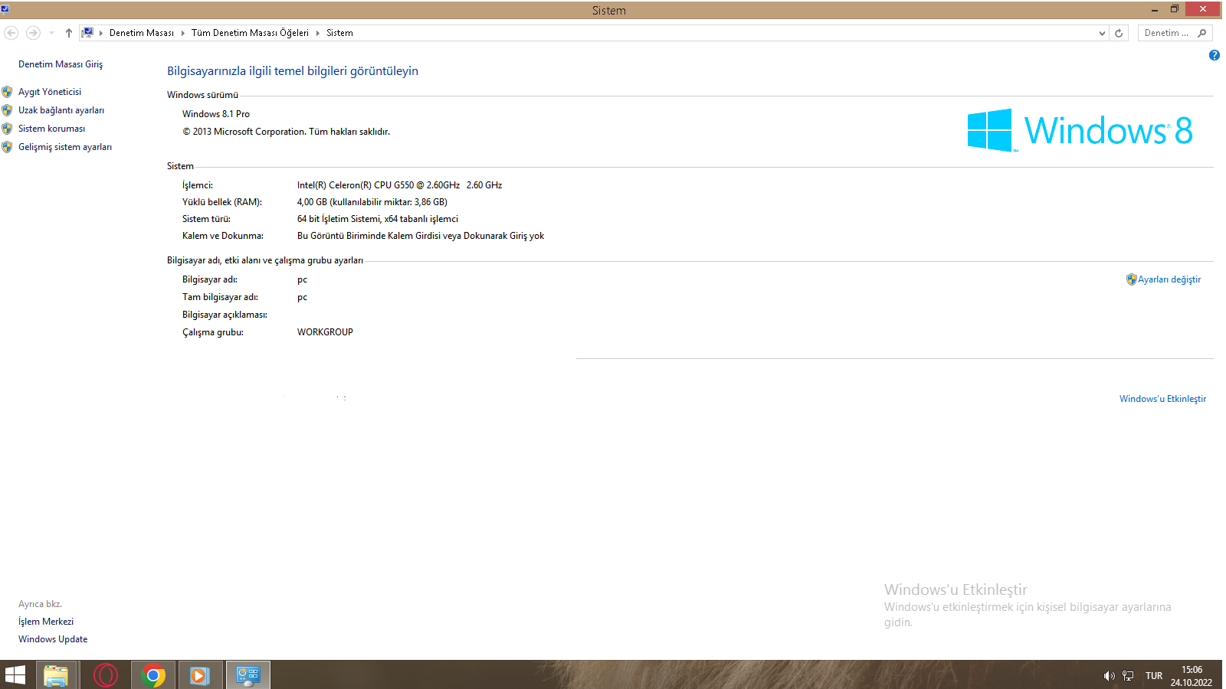The image size is (1226, 689).
Task: Go up one level with the Up arrow
Action: [x=69, y=33]
